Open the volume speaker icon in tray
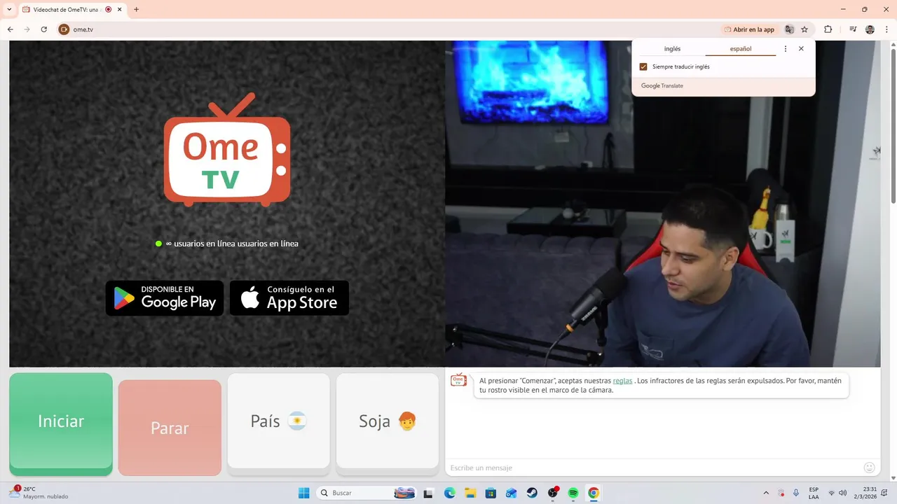The image size is (897, 504). point(842,493)
